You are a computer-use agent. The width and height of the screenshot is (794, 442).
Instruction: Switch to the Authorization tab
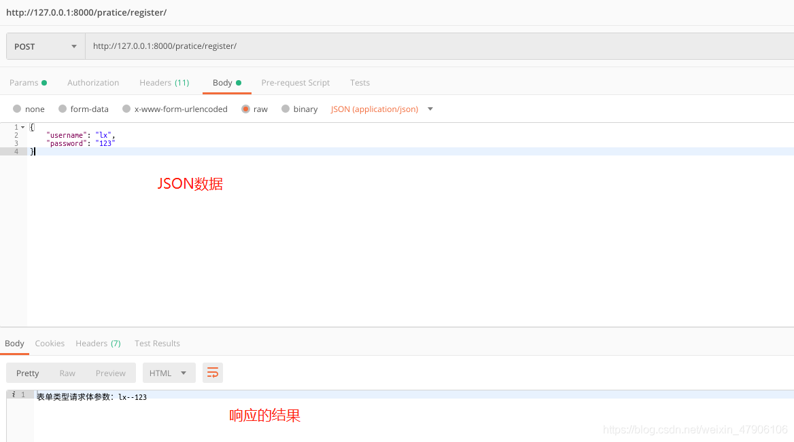click(x=93, y=82)
